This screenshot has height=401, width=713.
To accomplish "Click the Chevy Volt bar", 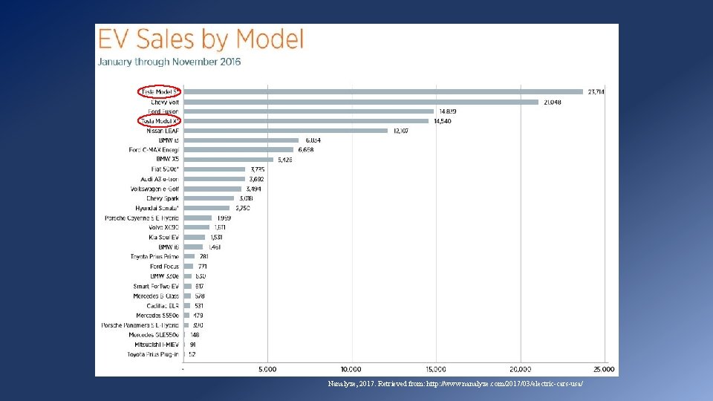I will pos(361,102).
